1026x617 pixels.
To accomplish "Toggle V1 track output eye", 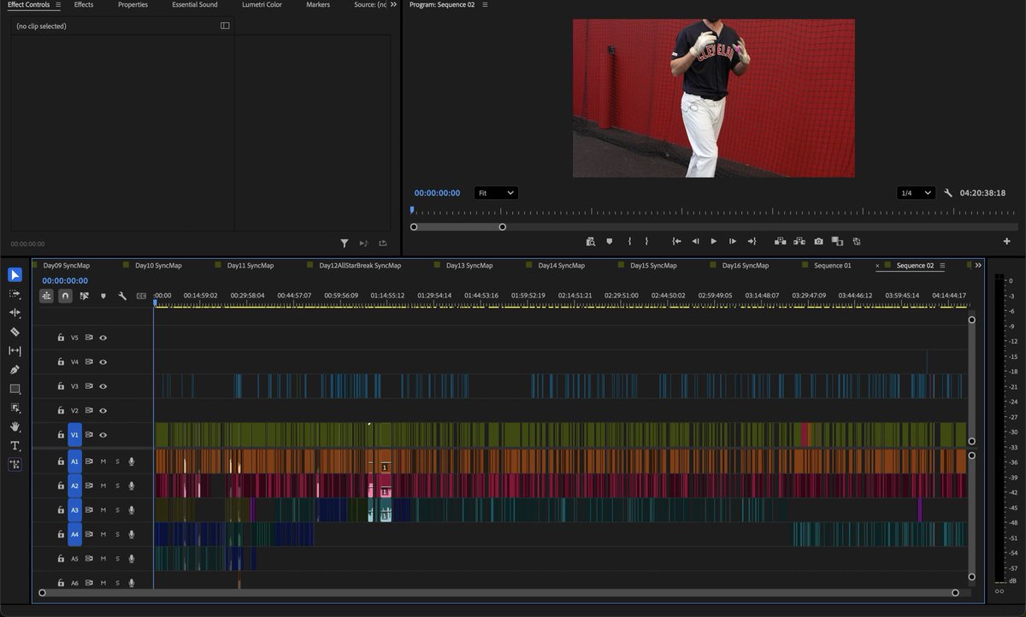I will click(x=103, y=435).
